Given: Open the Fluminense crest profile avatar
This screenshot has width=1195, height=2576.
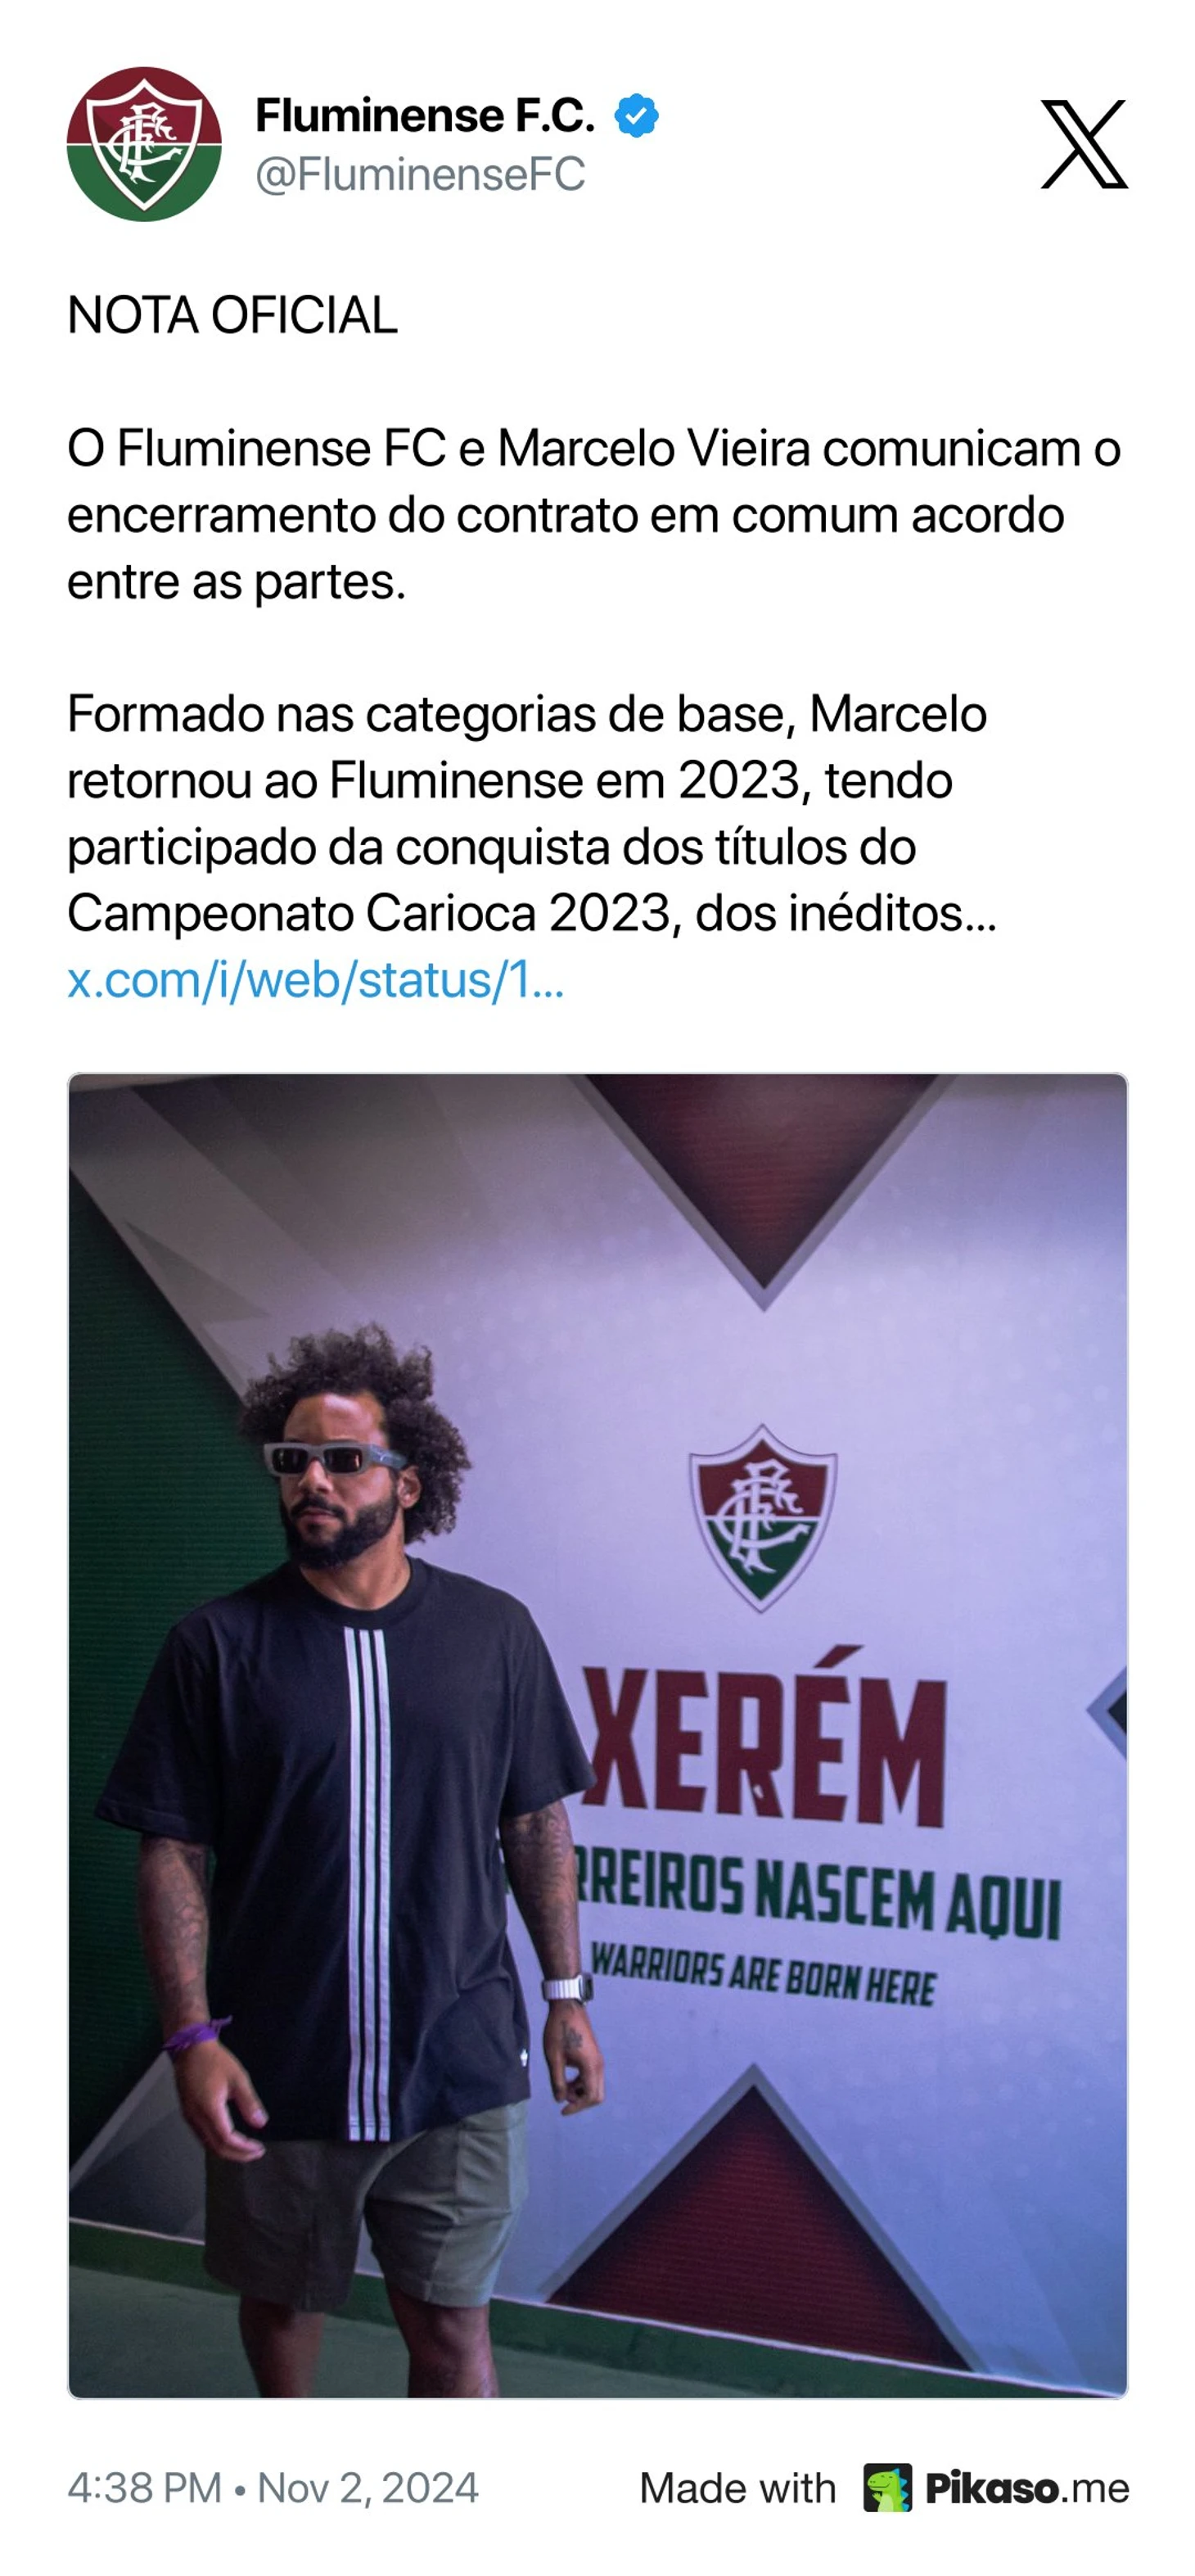Looking at the screenshot, I should click(144, 144).
